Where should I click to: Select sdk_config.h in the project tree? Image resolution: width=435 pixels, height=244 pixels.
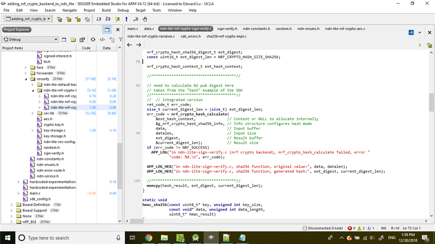40,199
